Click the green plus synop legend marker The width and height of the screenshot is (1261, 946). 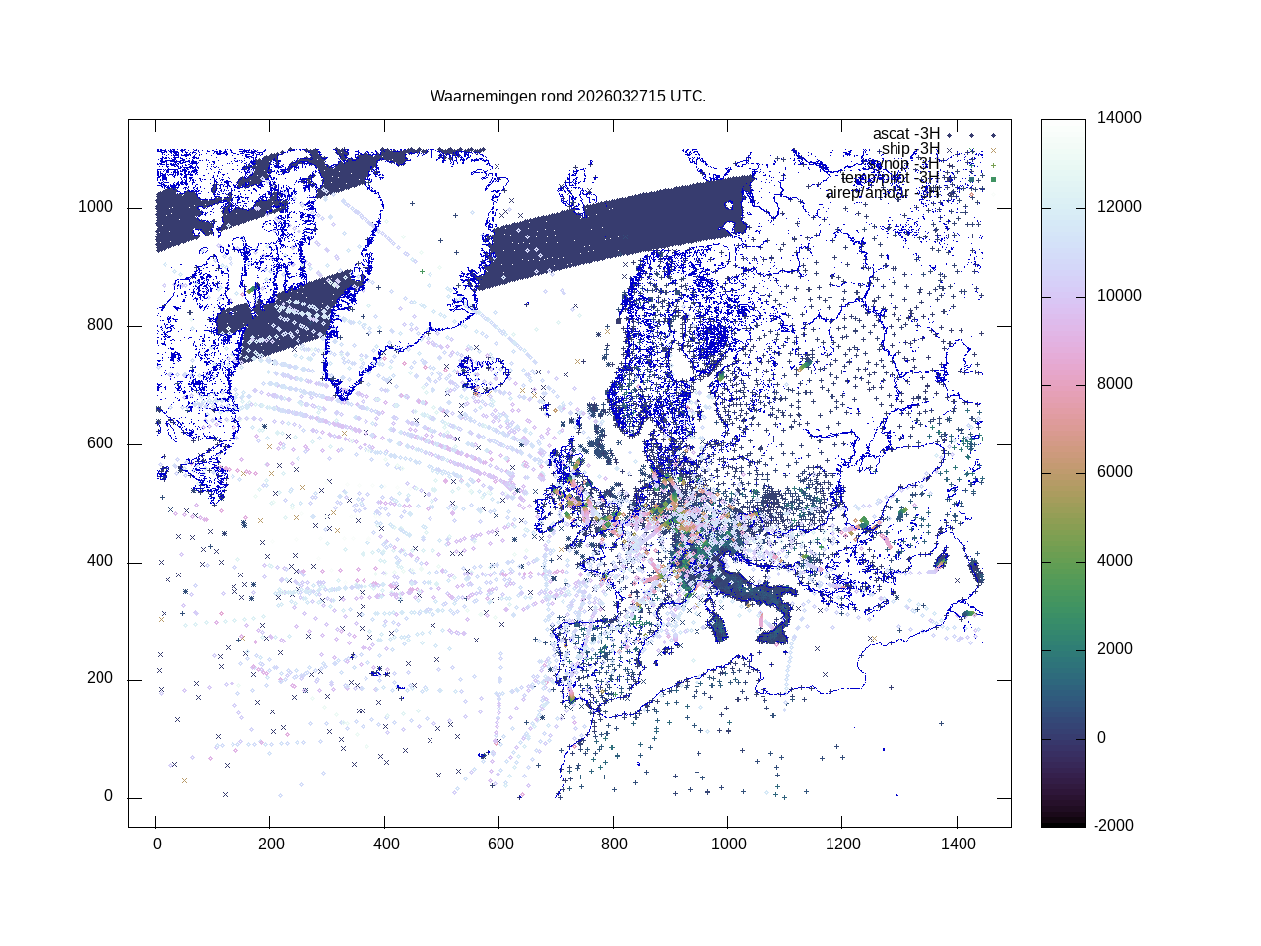993,165
